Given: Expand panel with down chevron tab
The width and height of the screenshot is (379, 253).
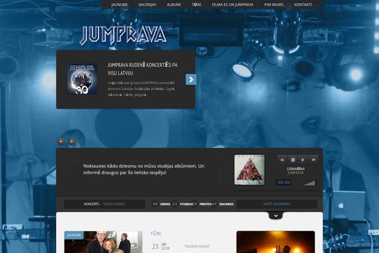Looking at the screenshot, I should 275,216.
